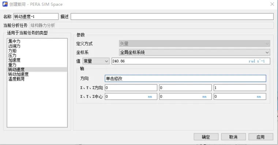Edit the X direction component field
This screenshot has width=278, height=145.
131,88
